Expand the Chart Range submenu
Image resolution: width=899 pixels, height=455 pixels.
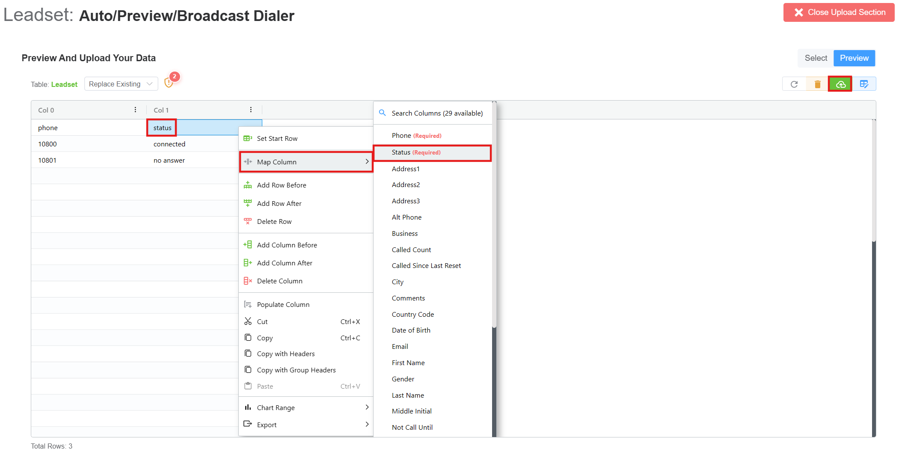tap(306, 407)
